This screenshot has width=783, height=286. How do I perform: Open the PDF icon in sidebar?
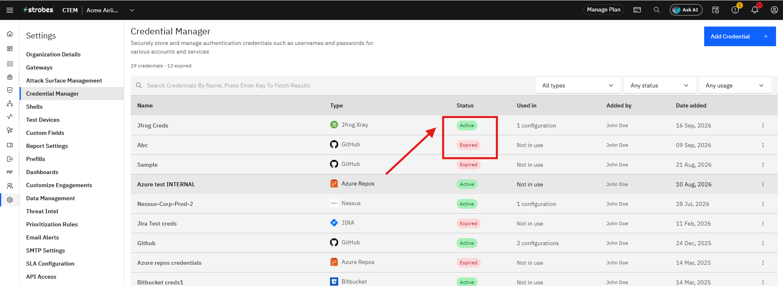pos(10,172)
